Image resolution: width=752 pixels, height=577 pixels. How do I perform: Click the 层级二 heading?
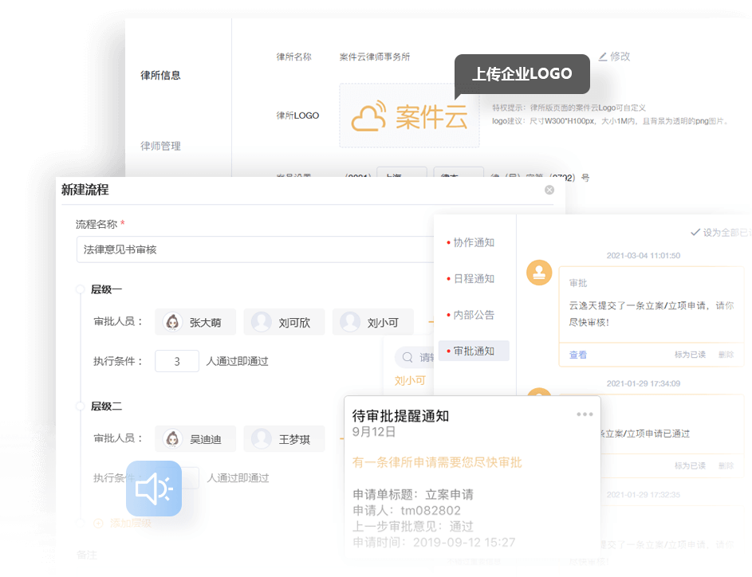point(107,406)
